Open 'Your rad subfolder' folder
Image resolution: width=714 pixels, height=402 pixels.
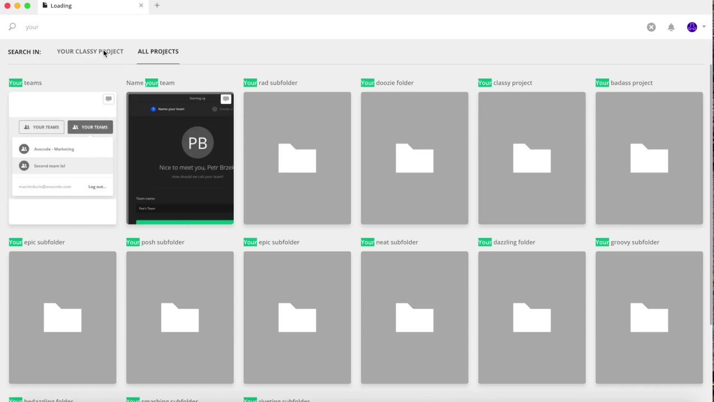297,158
